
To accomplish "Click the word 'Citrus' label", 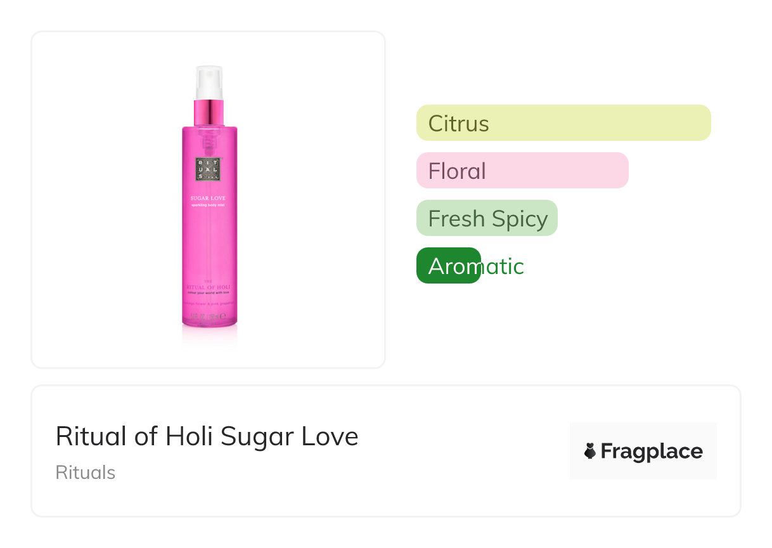I will click(x=458, y=123).
